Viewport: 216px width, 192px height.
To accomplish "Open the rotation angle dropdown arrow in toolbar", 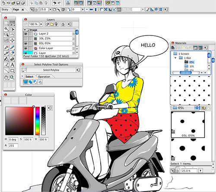I will (x=83, y=10).
